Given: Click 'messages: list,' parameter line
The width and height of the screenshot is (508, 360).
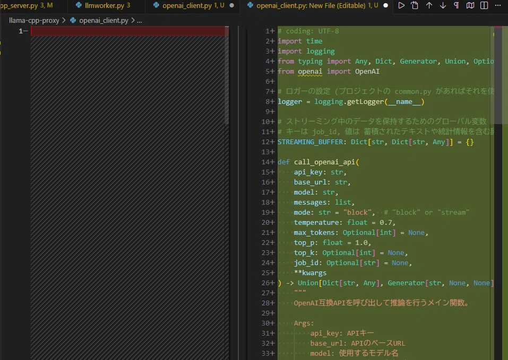Looking at the screenshot, I should (324, 202).
